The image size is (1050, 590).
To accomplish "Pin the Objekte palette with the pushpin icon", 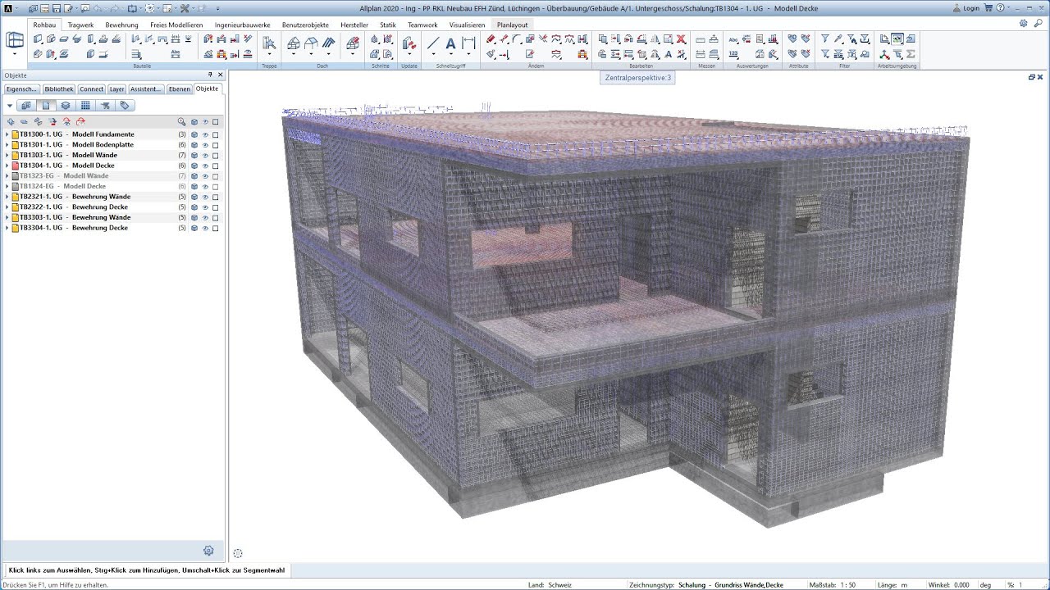I will click(x=210, y=75).
